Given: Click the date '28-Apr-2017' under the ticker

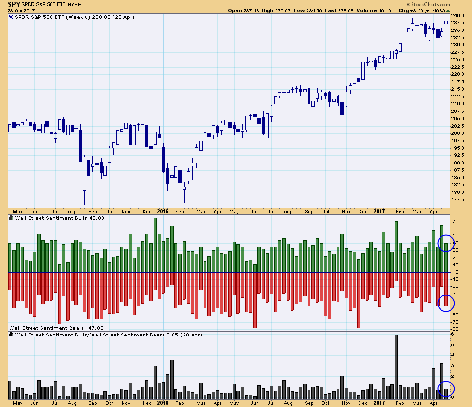Looking at the screenshot, I should click(21, 11).
